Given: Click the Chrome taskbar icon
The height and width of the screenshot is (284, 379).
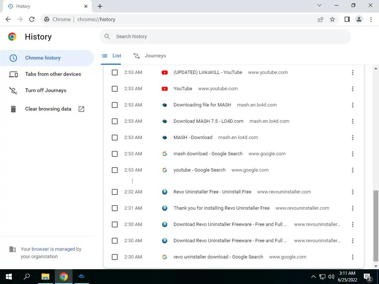Looking at the screenshot, I should 64,277.
